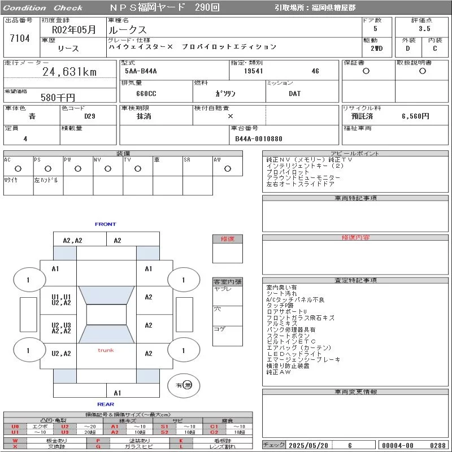
Task: Click inspection note "パンク修理器具有"
Action: click(x=291, y=329)
